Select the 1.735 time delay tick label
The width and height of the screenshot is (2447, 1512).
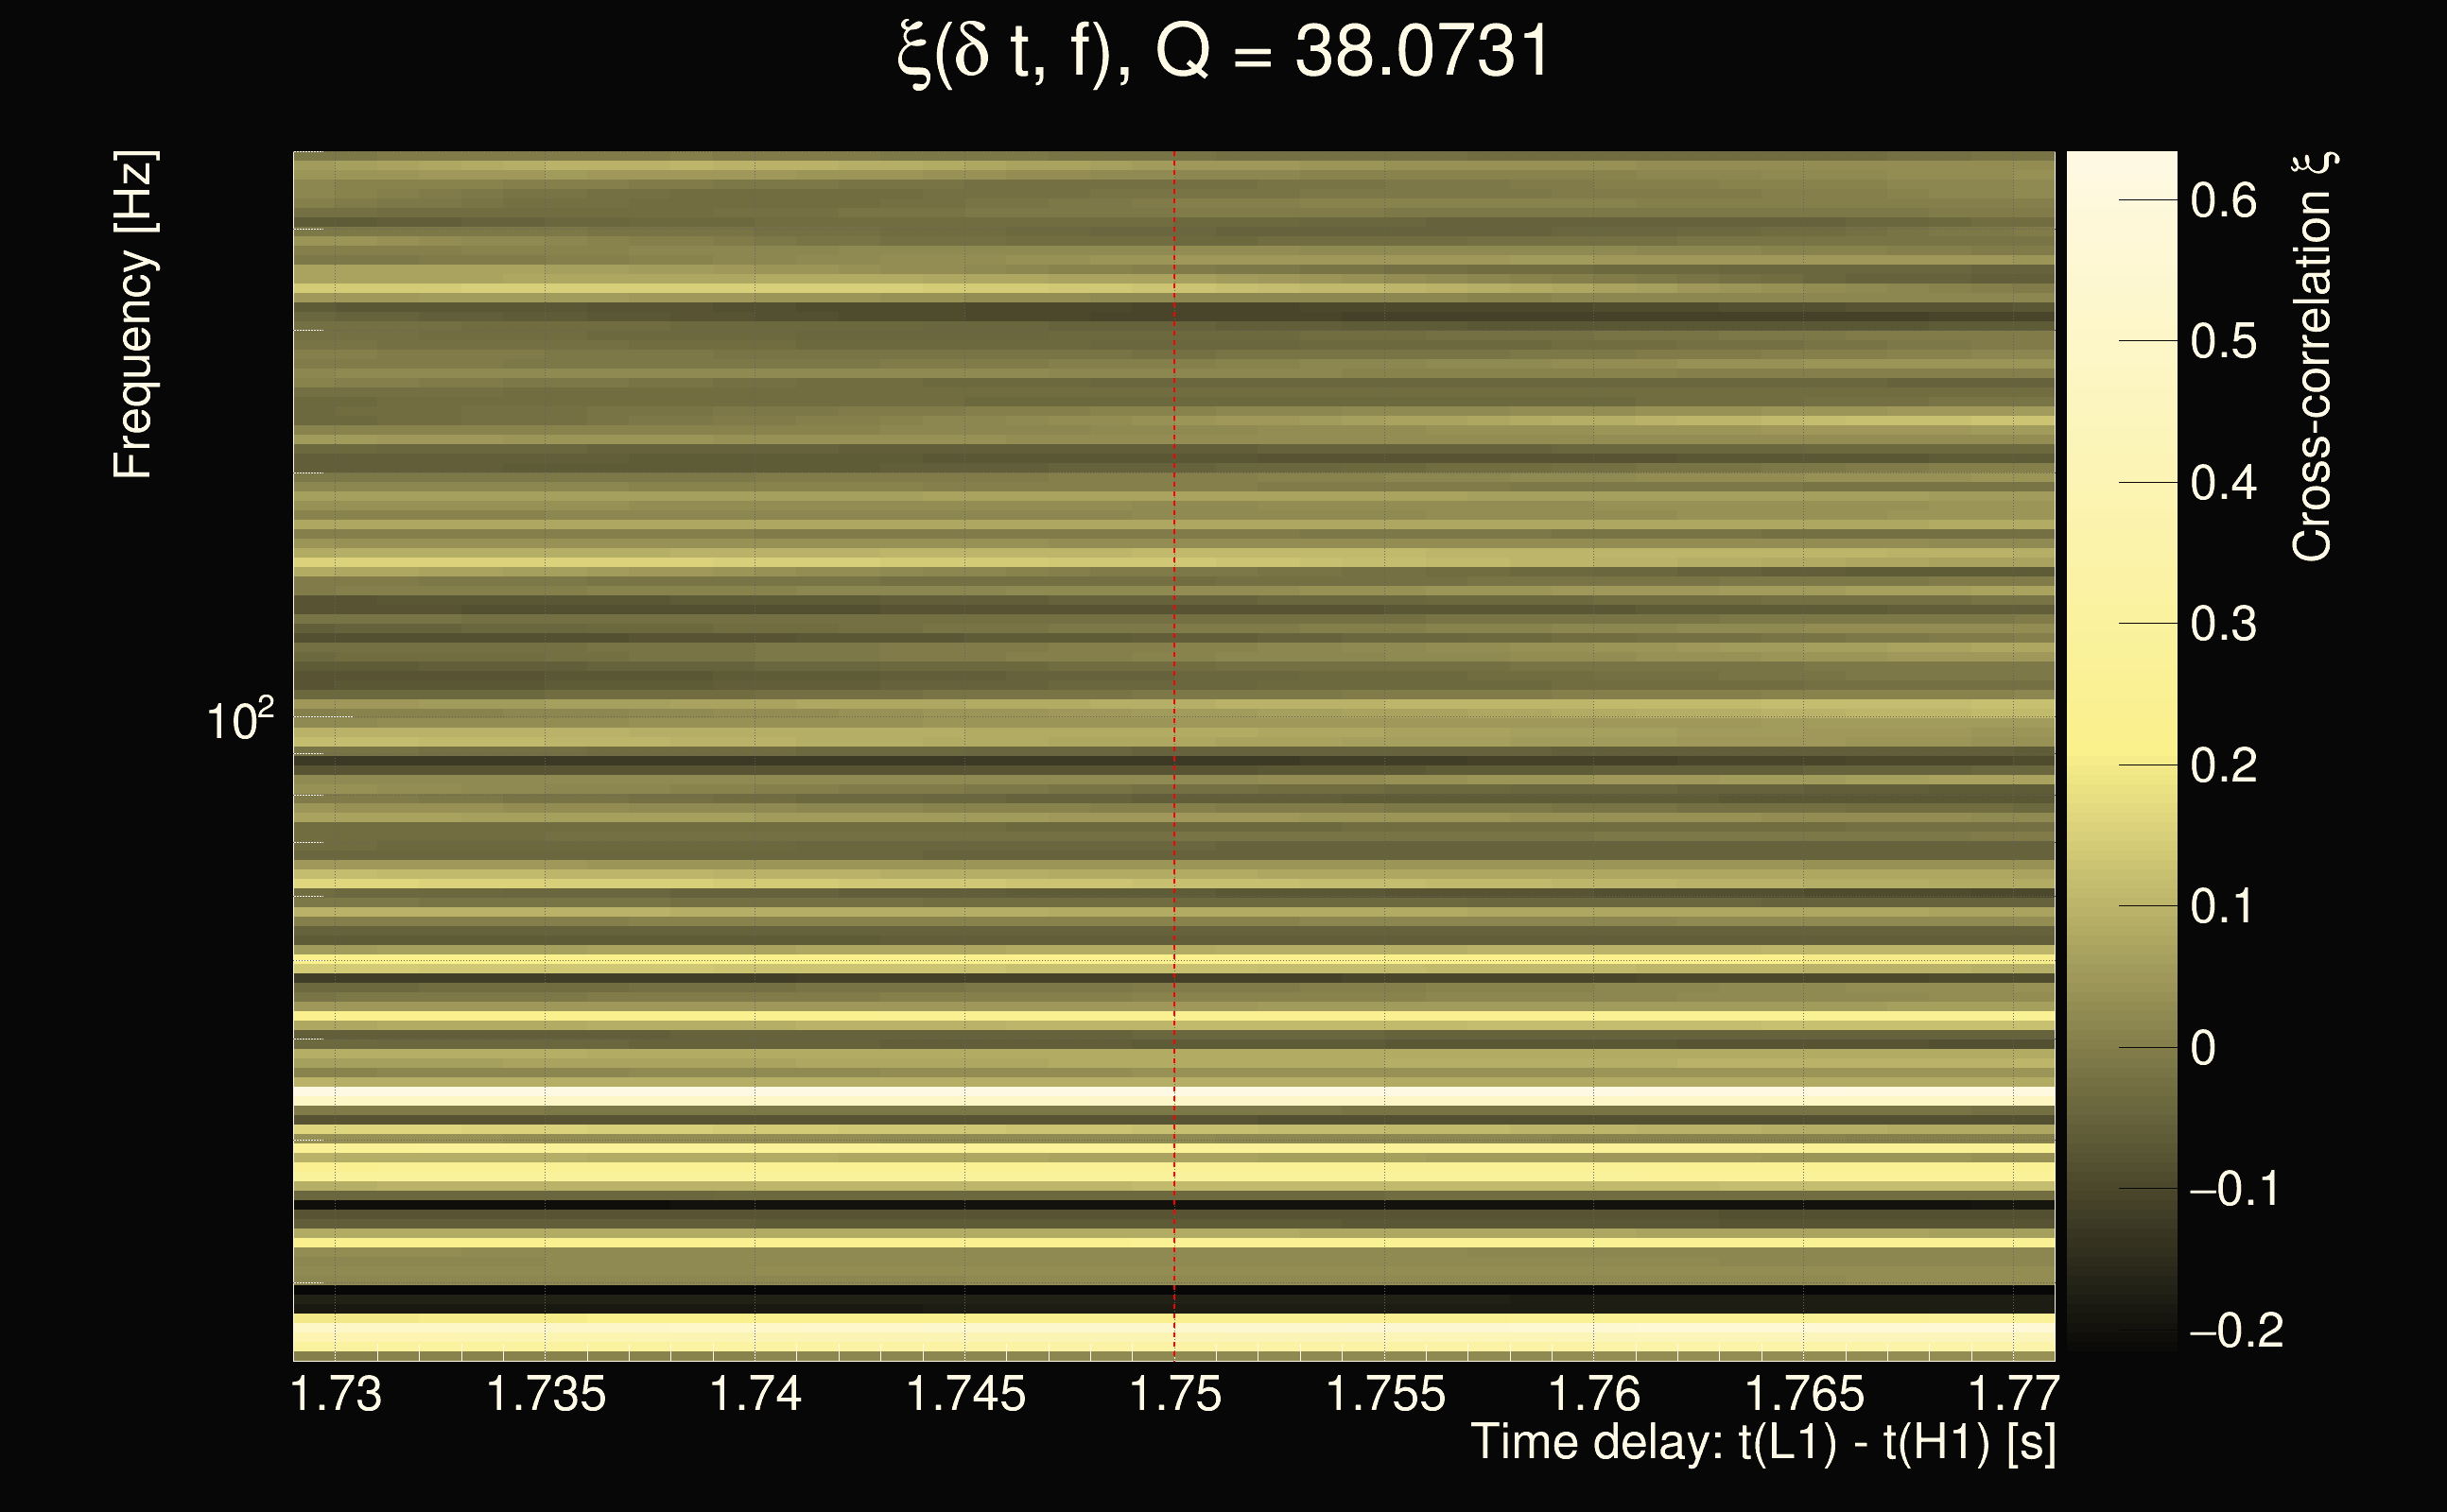(x=546, y=1394)
